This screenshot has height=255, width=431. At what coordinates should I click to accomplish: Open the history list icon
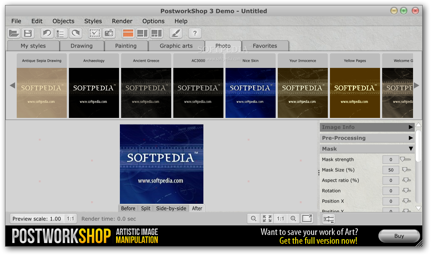coord(61,33)
